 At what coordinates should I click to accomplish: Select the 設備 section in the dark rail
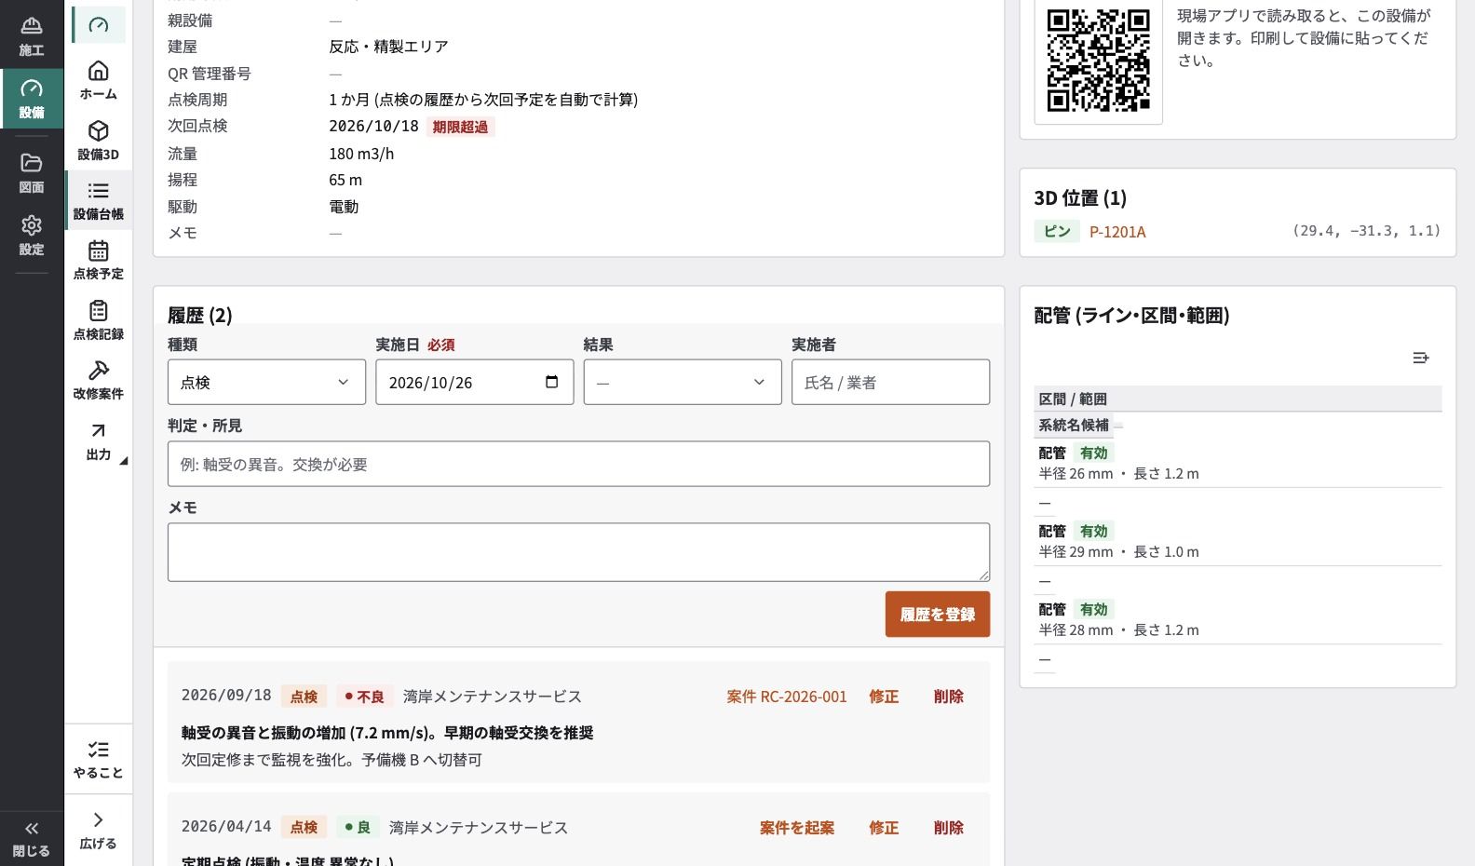tap(32, 98)
